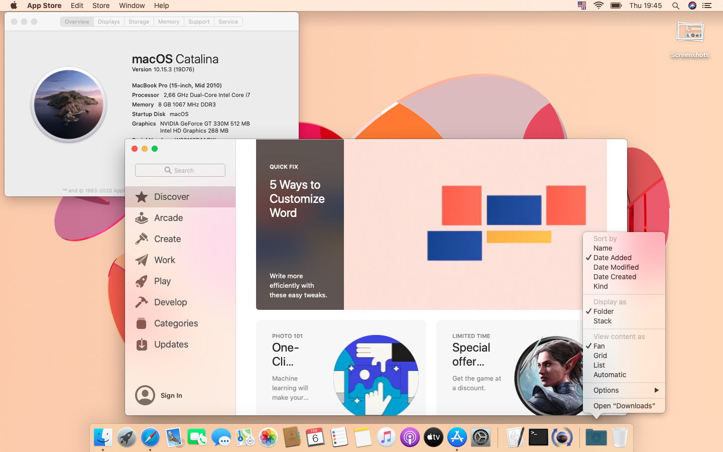Open the Window menu in menu bar

click(x=132, y=6)
